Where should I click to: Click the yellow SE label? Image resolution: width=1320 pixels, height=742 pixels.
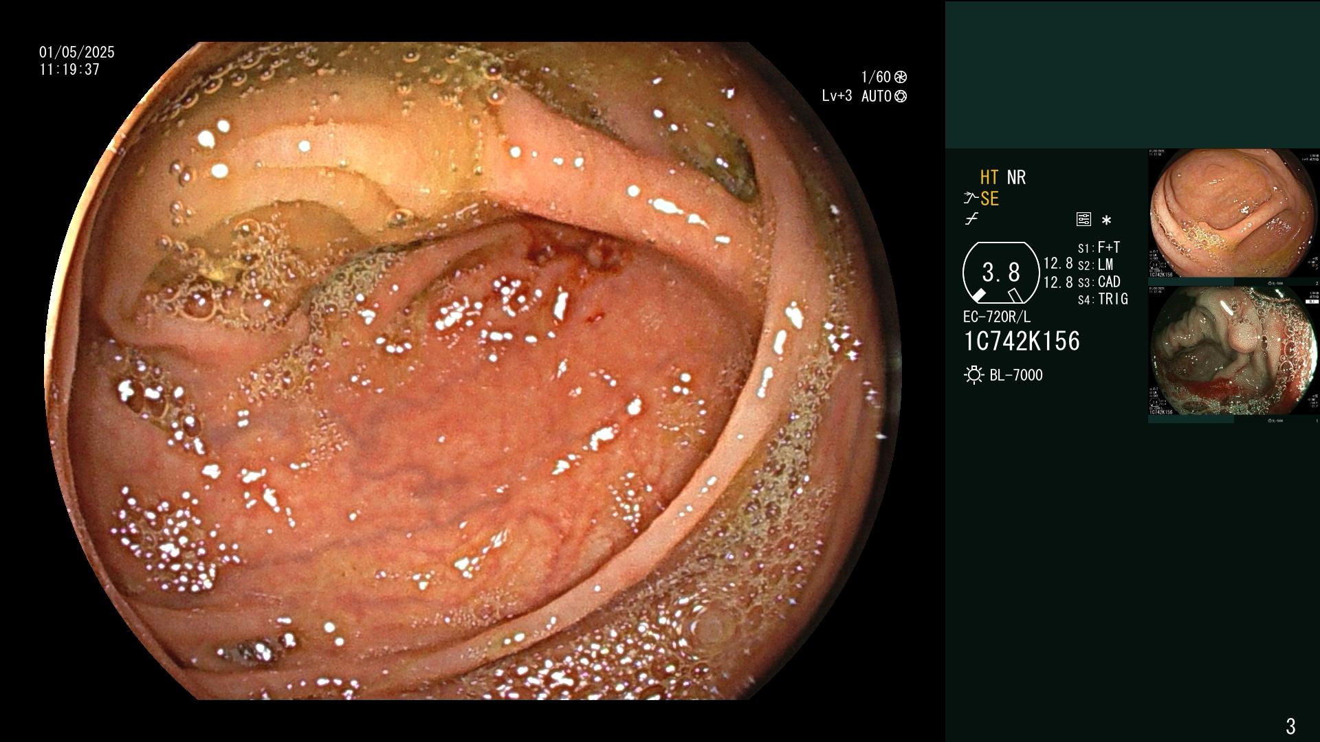click(989, 199)
